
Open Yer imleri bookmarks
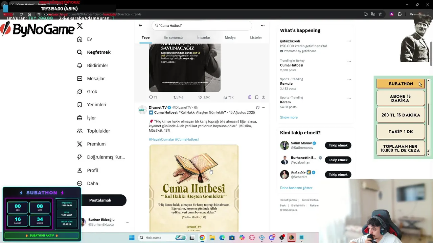(91, 105)
